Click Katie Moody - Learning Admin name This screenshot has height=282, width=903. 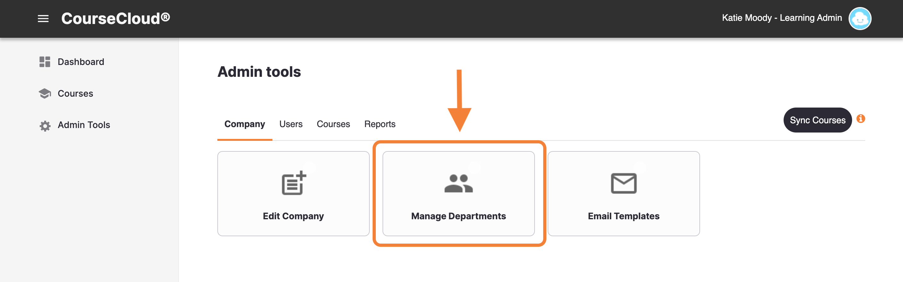click(x=782, y=18)
